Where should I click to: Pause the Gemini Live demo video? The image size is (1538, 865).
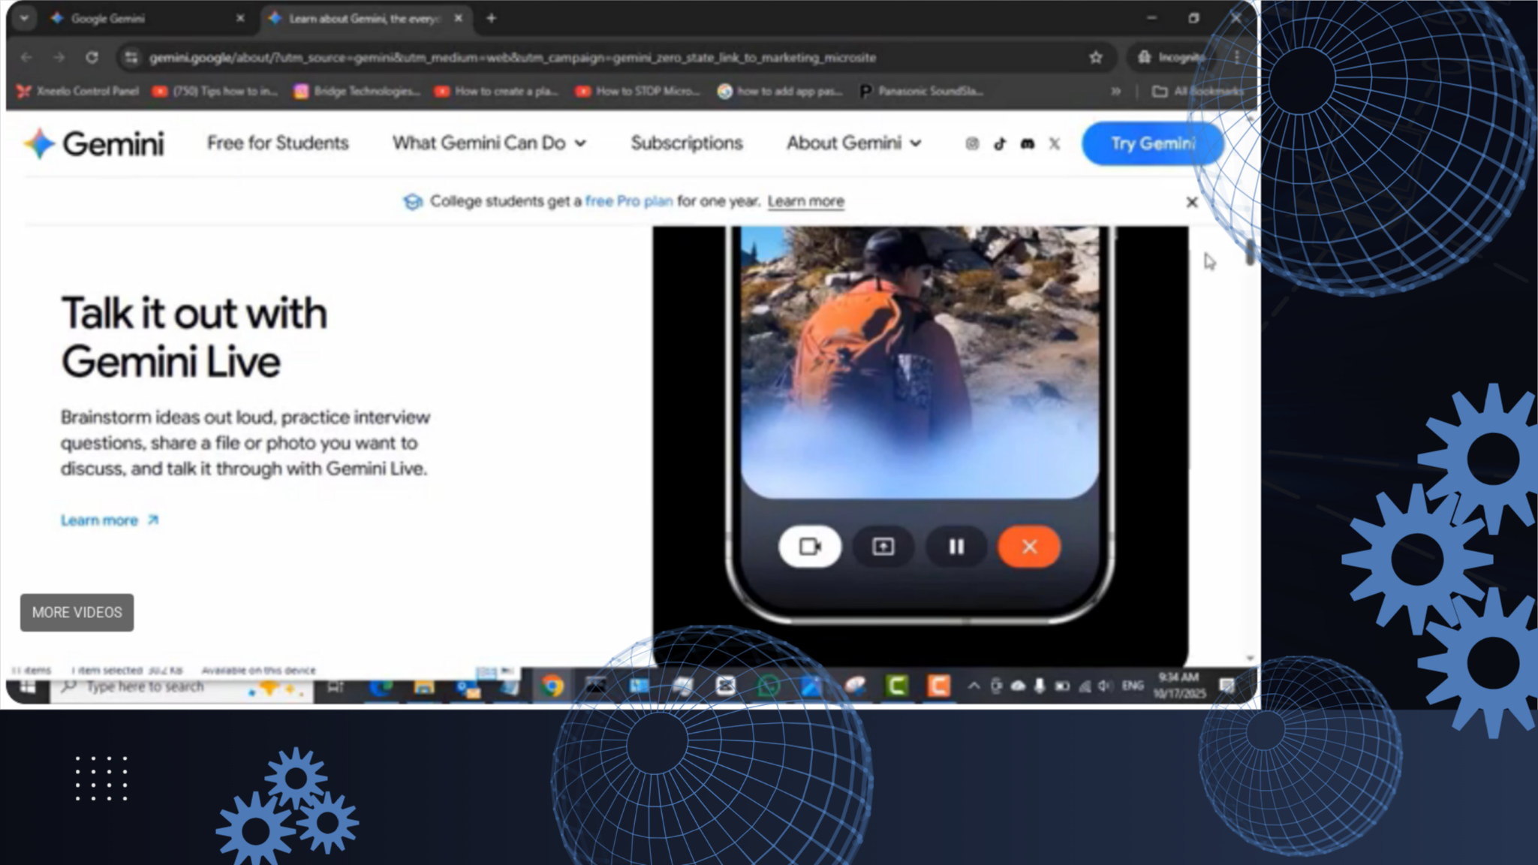955,547
